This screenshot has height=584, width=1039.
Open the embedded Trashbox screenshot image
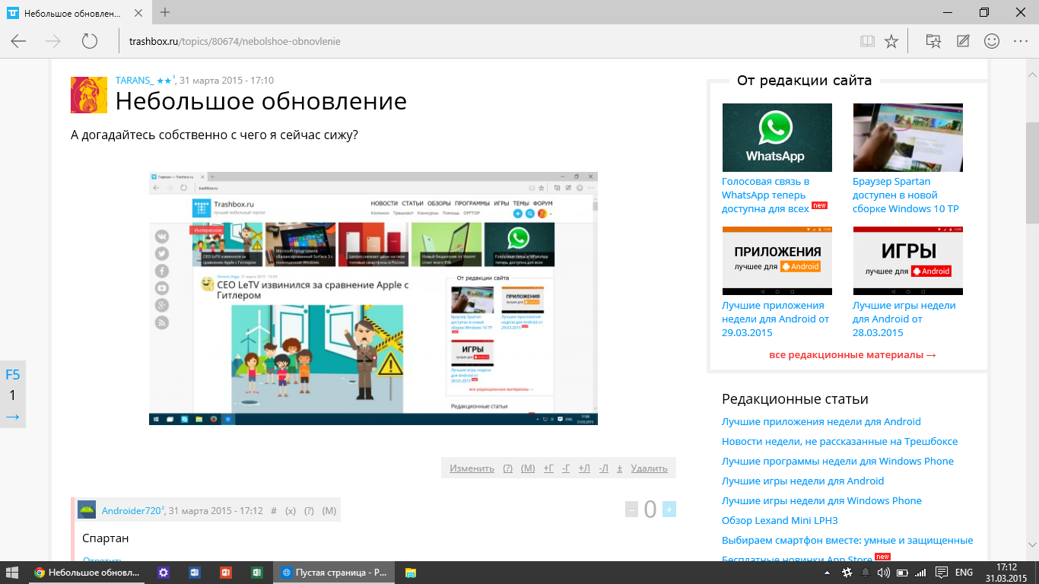pyautogui.click(x=373, y=298)
